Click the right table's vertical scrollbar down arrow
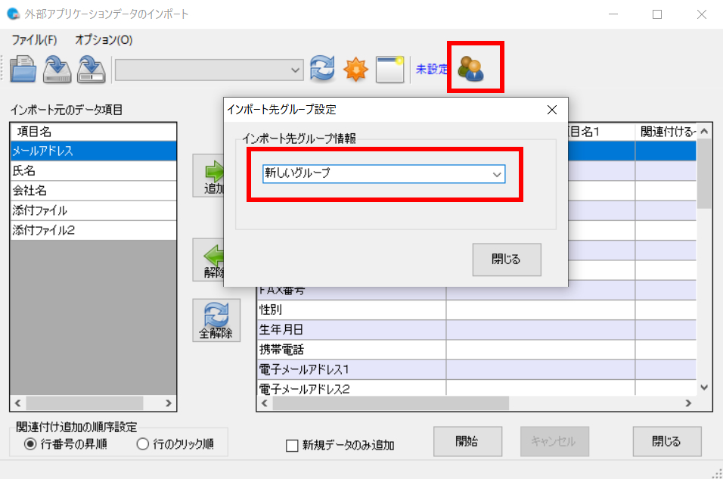Image resolution: width=723 pixels, height=479 pixels. (x=704, y=387)
